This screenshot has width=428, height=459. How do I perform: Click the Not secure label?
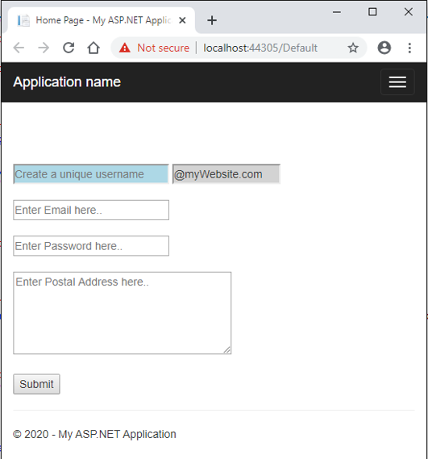pos(164,48)
